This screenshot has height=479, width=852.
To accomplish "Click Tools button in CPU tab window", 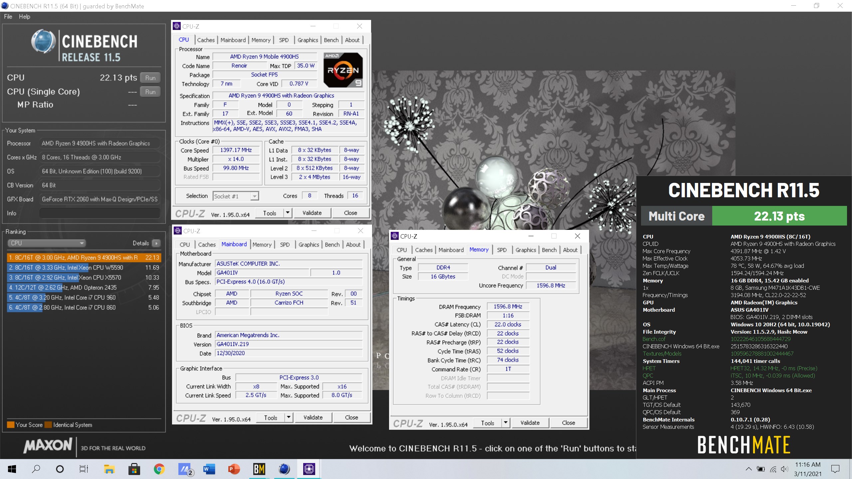I will [x=270, y=213].
